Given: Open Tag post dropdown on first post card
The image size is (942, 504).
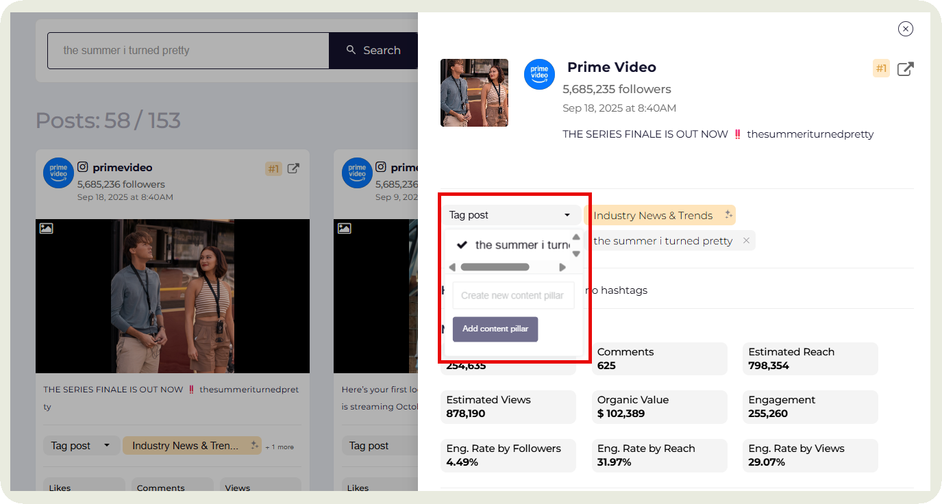Looking at the screenshot, I should 81,446.
